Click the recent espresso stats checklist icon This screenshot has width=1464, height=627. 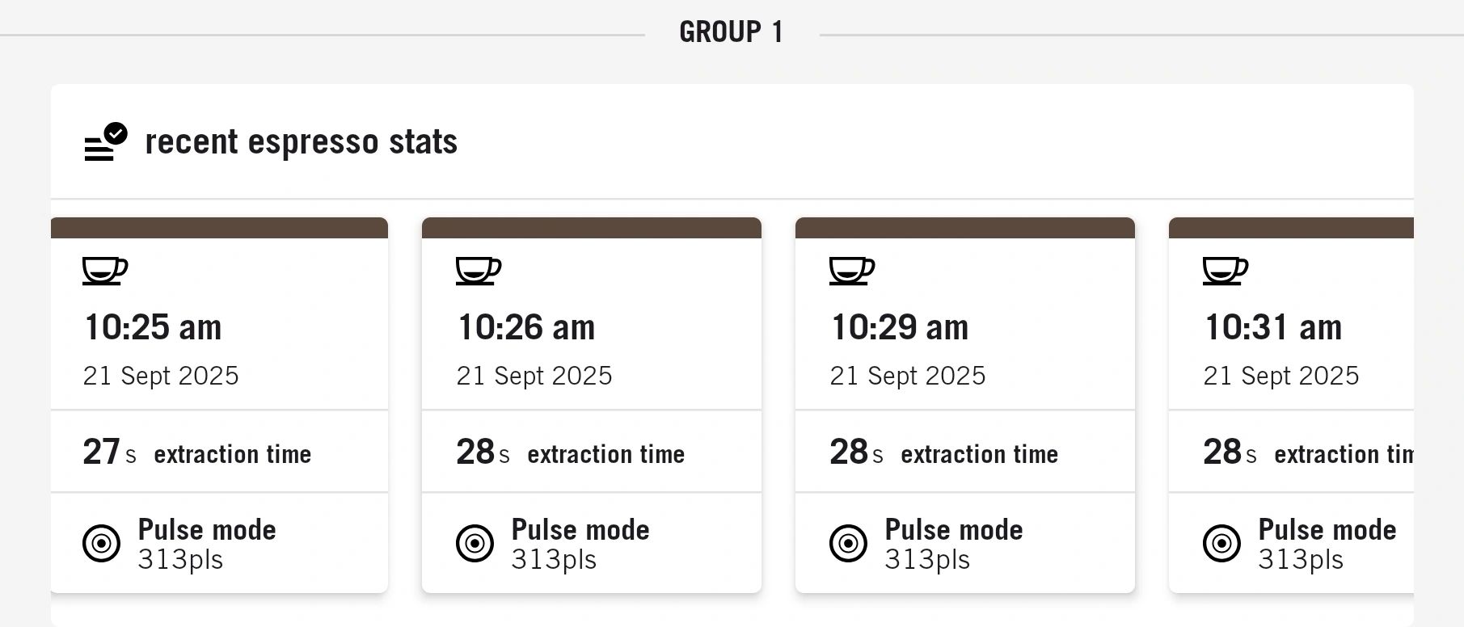pos(106,142)
